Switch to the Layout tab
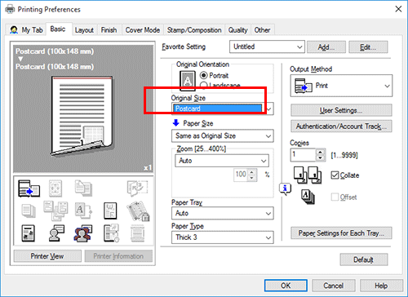408x297 pixels. [84, 30]
